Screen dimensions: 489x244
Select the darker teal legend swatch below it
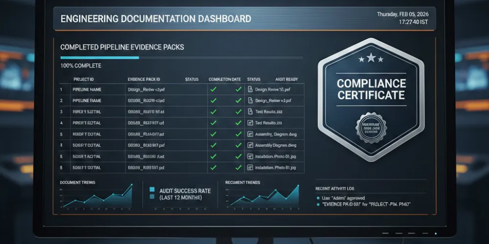[x=152, y=197]
